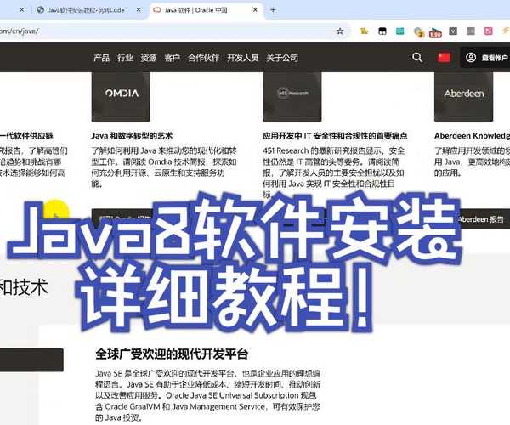
Task: Click the teal grid extension icon
Action: click(400, 31)
